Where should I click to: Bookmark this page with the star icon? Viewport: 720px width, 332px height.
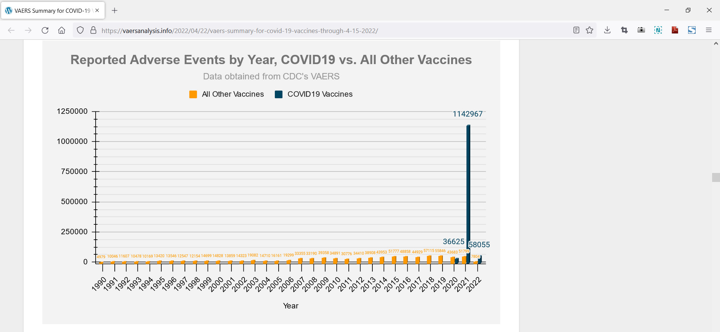click(x=589, y=30)
